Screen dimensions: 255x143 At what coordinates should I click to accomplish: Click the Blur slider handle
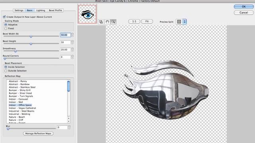coord(8,129)
